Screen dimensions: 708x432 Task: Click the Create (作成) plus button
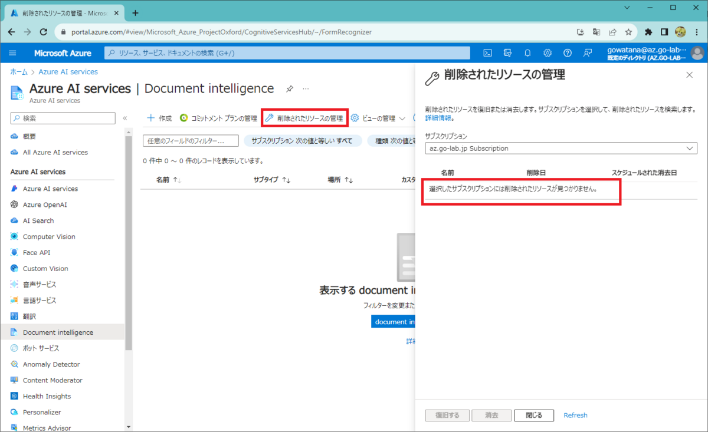click(159, 118)
